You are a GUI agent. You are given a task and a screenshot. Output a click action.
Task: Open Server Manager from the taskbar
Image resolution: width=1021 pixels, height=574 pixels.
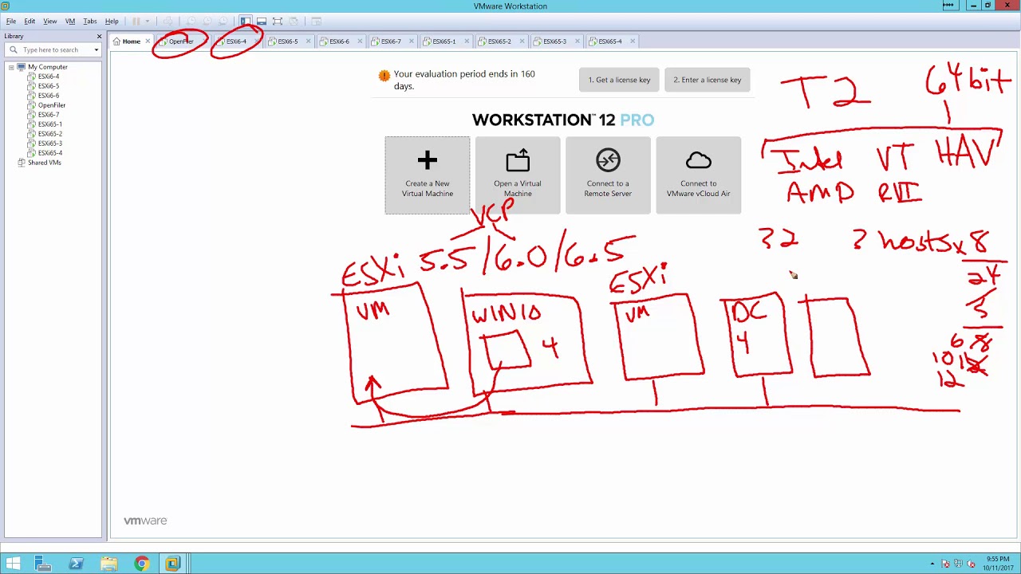(43, 564)
